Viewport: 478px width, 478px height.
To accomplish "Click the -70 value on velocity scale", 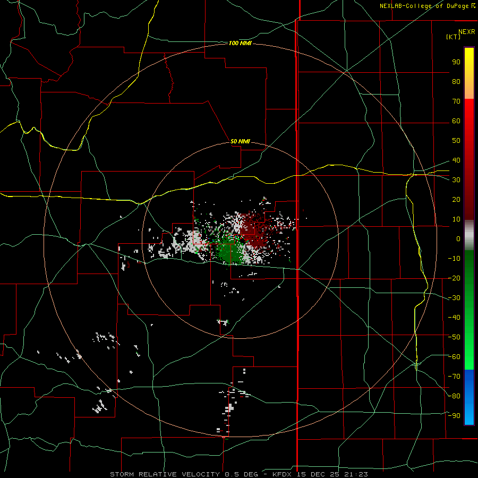I will [x=454, y=377].
